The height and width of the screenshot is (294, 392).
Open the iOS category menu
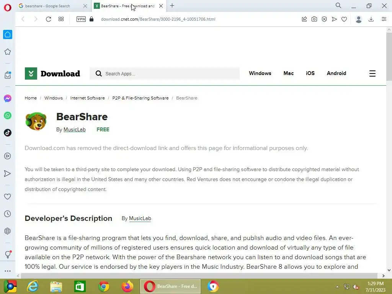310,73
